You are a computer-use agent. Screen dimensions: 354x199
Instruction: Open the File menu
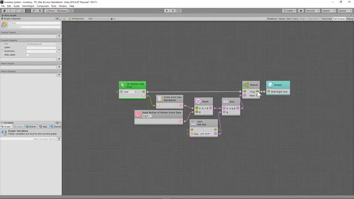pos(3,6)
